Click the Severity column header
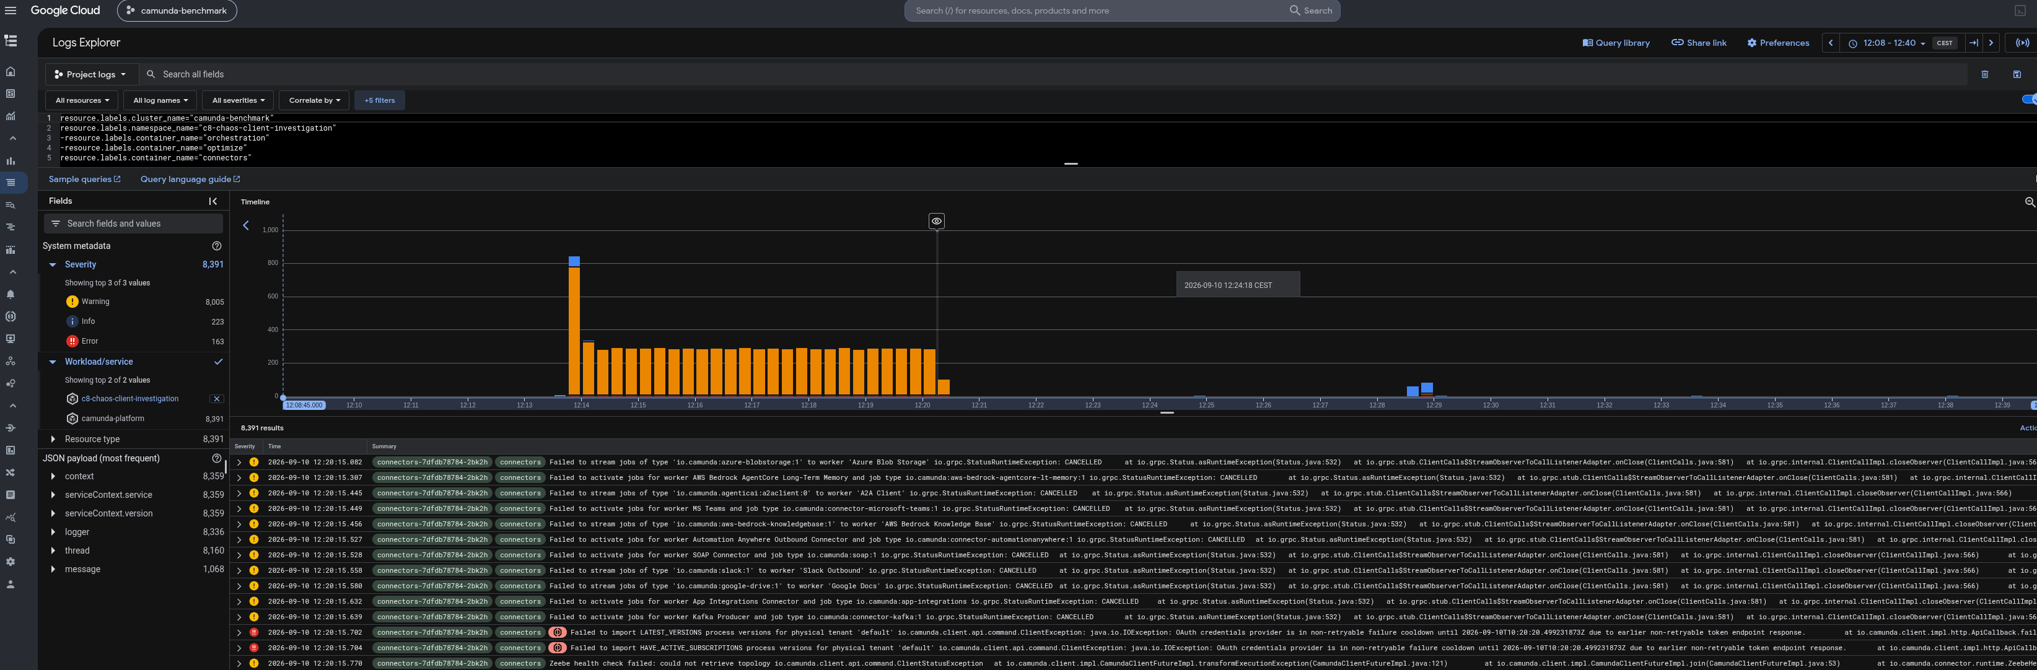2037x670 pixels. click(245, 446)
